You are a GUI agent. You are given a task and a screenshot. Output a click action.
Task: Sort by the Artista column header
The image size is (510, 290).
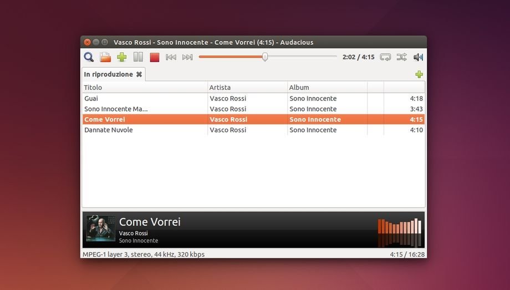(248, 87)
